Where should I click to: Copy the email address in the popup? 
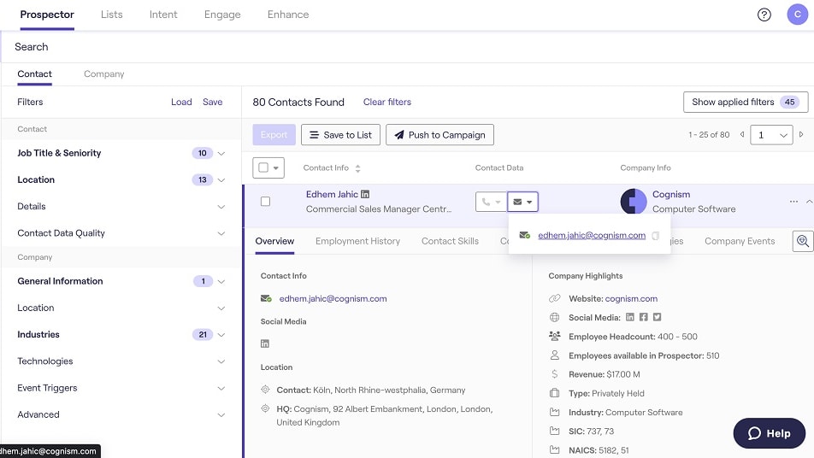click(656, 236)
